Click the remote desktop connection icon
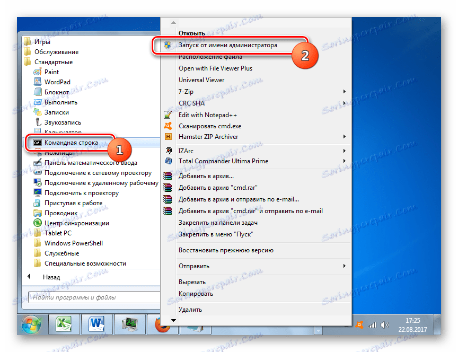458x352 pixels. point(38,183)
